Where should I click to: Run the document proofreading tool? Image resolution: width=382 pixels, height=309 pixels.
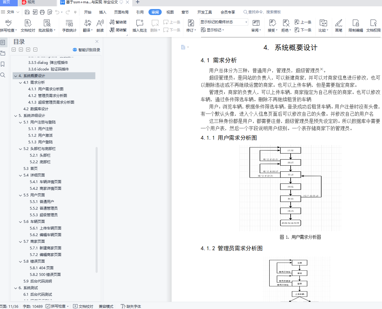click(x=28, y=26)
